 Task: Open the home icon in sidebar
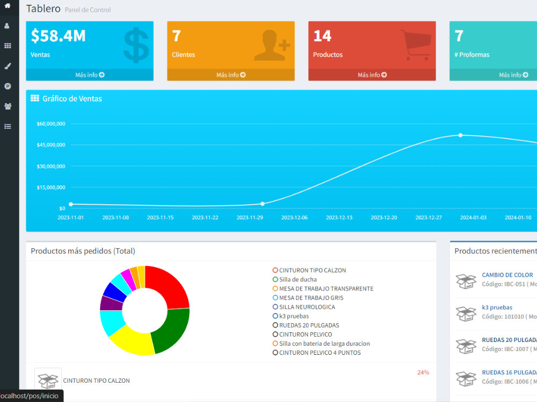tap(8, 5)
